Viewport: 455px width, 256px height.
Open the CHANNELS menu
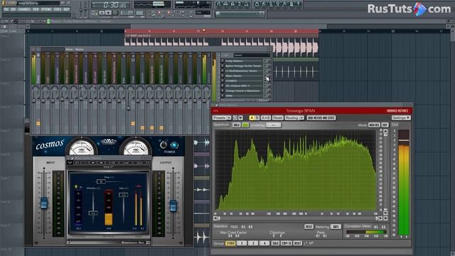point(24,9)
